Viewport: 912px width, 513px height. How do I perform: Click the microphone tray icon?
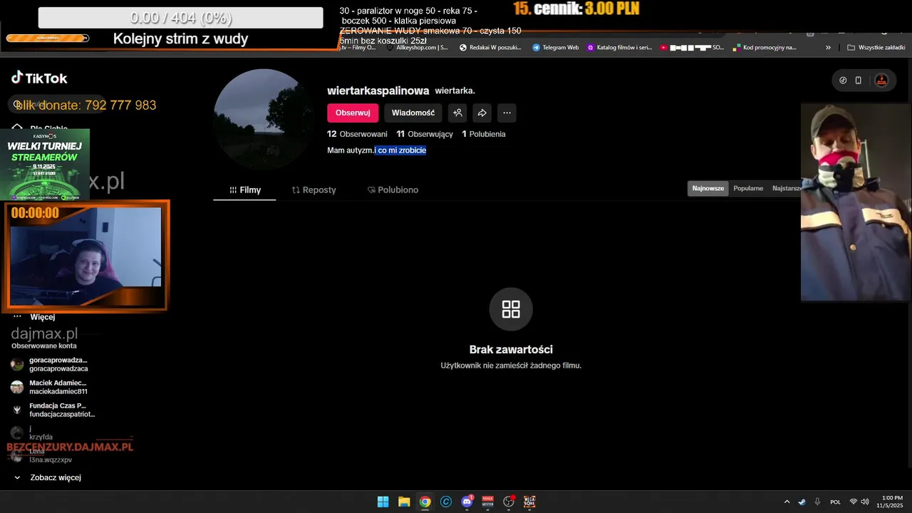(x=817, y=502)
